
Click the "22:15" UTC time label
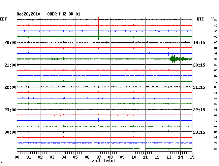point(199,110)
